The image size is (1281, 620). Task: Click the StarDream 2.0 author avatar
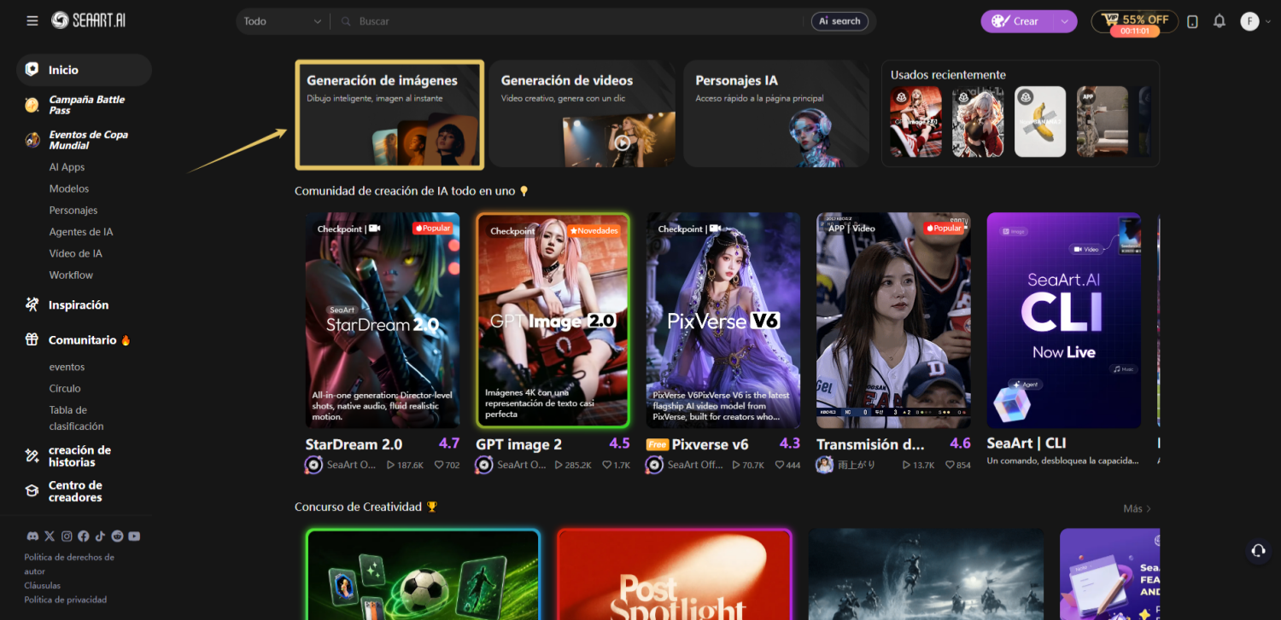[313, 465]
